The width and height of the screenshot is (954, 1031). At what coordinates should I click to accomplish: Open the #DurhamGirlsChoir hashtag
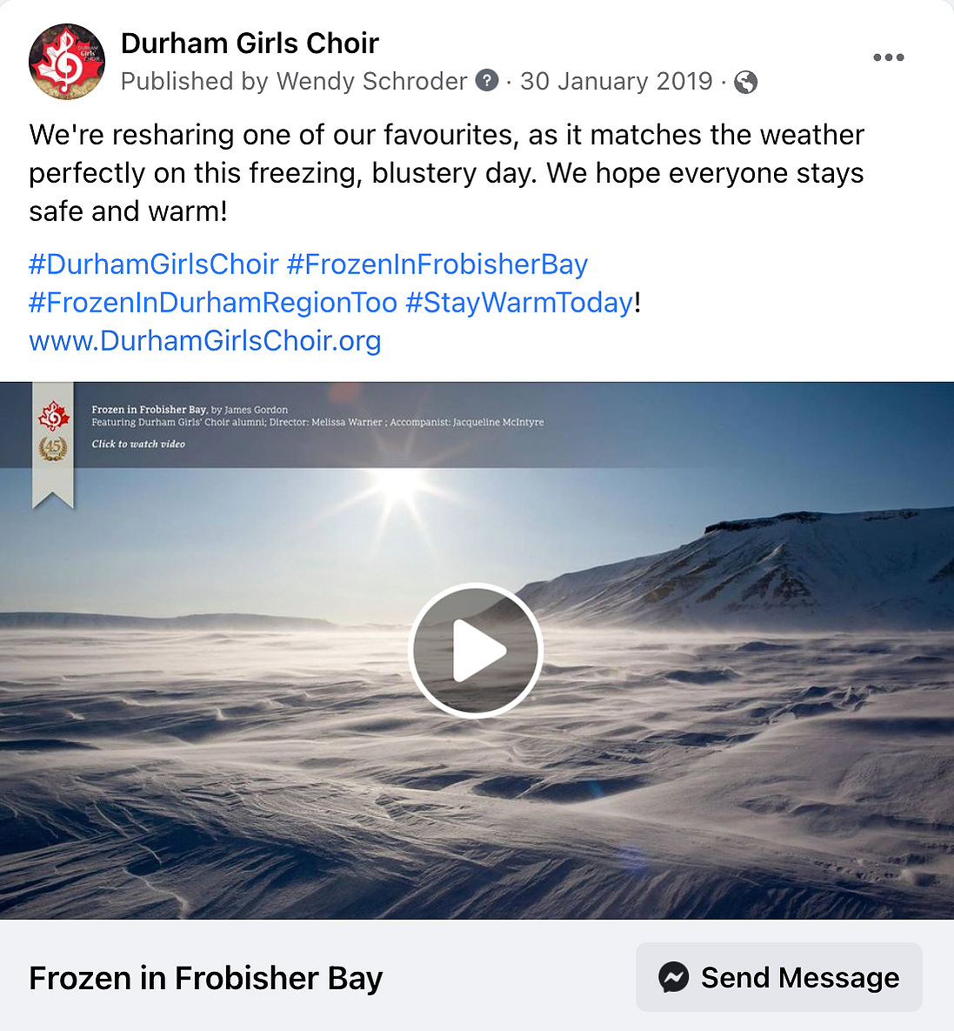click(x=154, y=264)
